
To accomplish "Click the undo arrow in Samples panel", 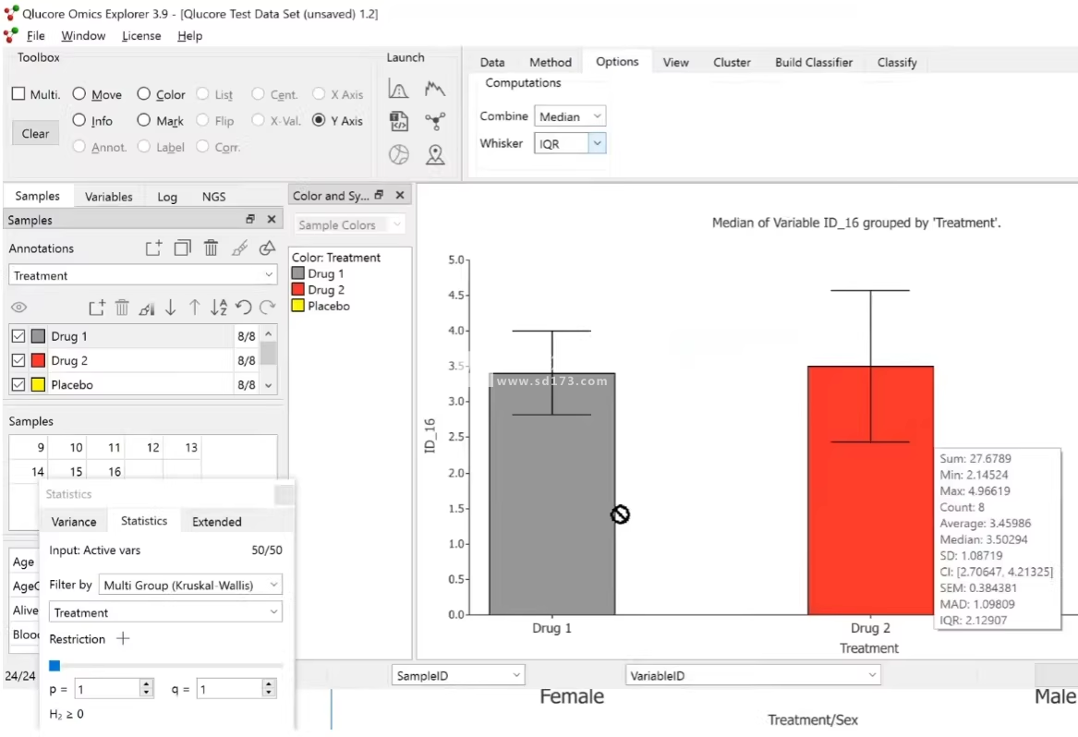I will 243,308.
